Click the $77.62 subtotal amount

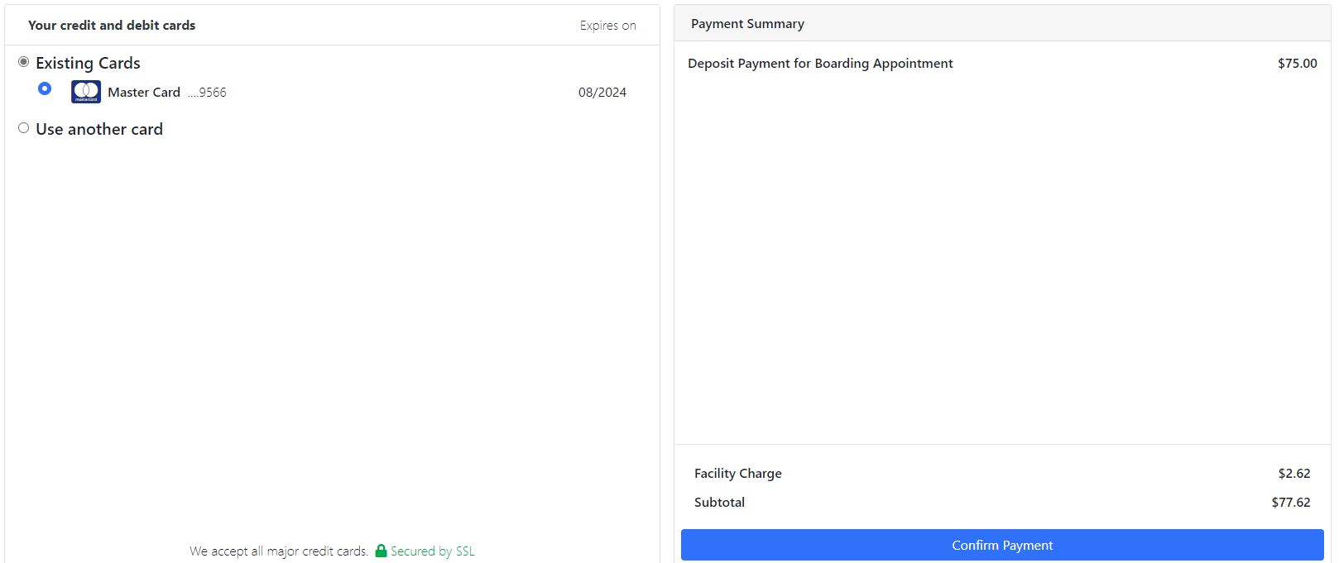coord(1291,503)
